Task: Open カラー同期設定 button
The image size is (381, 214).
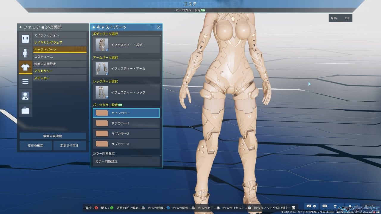Action: pos(126,161)
